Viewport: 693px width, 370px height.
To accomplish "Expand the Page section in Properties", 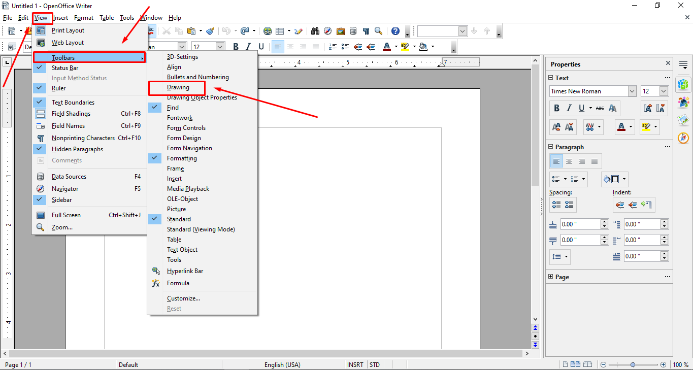I will tap(551, 277).
